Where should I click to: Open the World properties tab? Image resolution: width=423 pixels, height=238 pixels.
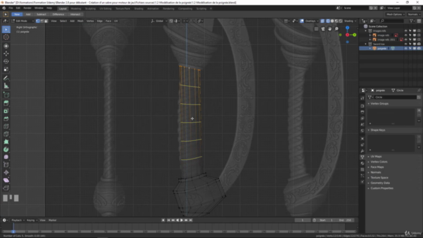[x=362, y=131]
